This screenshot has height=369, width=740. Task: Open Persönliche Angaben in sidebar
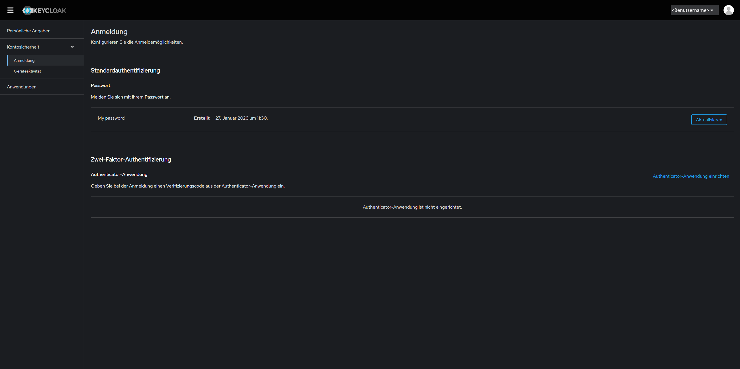[29, 31]
